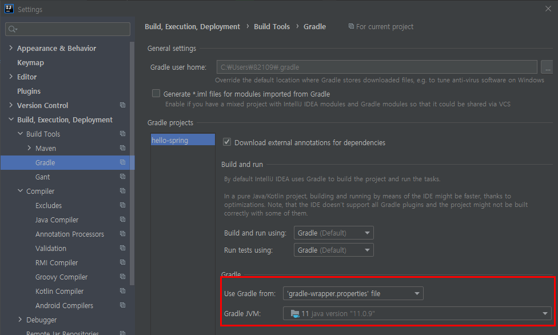
Task: Click project-level icon beside Maven
Action: click(122, 147)
